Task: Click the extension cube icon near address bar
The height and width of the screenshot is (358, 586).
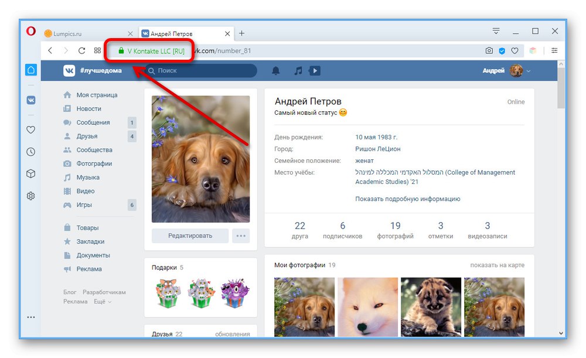Action: [533, 50]
